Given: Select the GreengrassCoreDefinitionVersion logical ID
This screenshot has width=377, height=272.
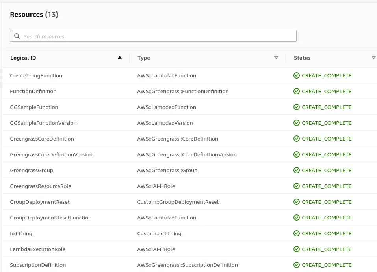Looking at the screenshot, I should (x=51, y=154).
